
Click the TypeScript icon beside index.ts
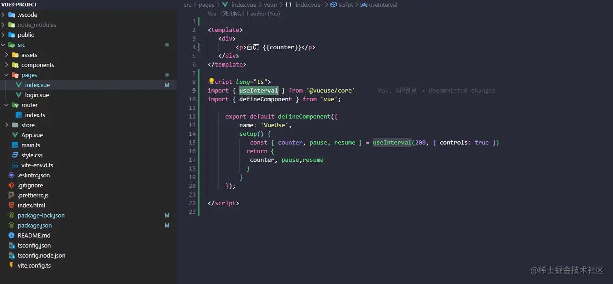click(x=19, y=115)
